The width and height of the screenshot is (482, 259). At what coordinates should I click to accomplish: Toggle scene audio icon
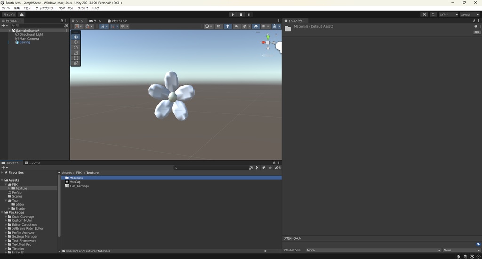(x=236, y=26)
